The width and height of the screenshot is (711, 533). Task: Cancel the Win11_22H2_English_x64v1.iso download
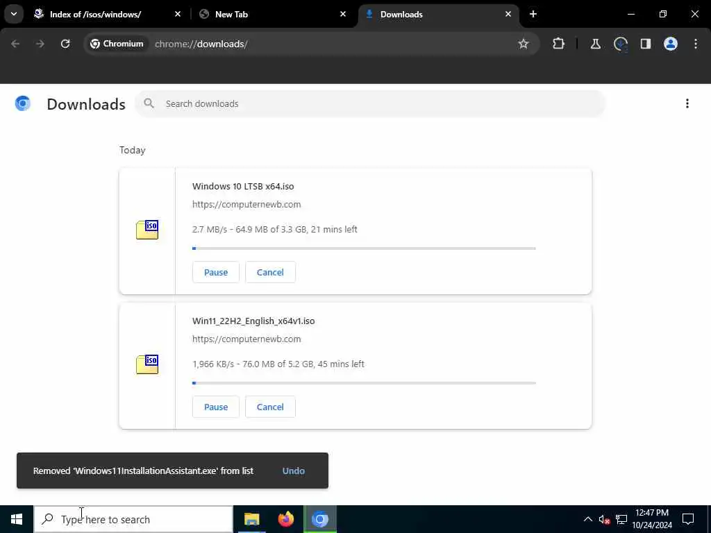point(270,407)
